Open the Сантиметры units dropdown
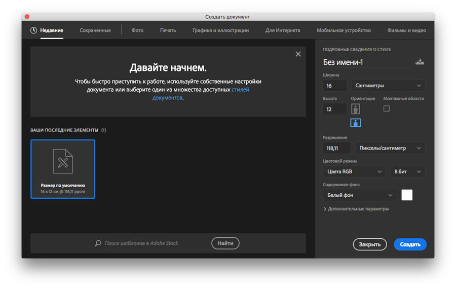Viewport: 456px width, 289px height. coord(388,86)
